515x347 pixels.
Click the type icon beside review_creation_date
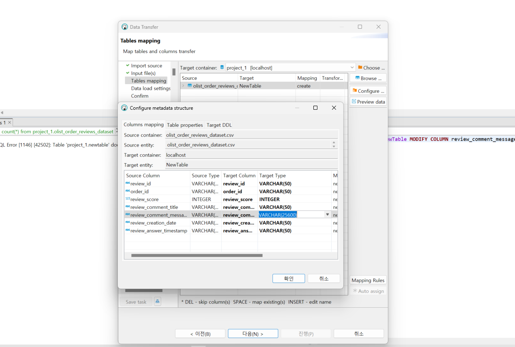(128, 223)
